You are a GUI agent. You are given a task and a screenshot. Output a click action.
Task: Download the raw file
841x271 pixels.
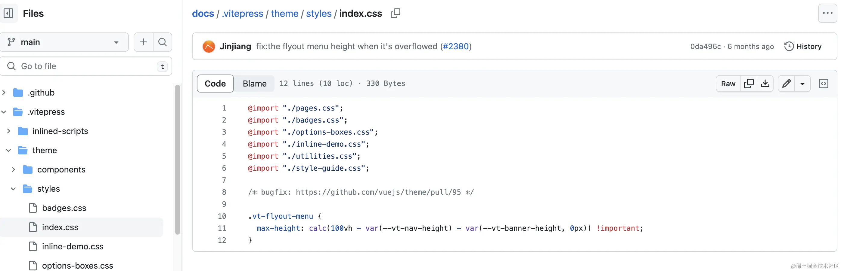pyautogui.click(x=765, y=84)
